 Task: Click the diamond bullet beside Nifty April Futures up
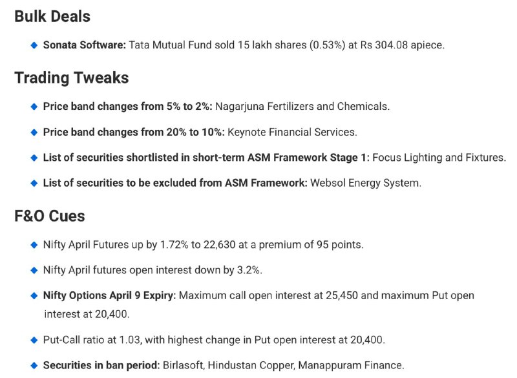[34, 245]
